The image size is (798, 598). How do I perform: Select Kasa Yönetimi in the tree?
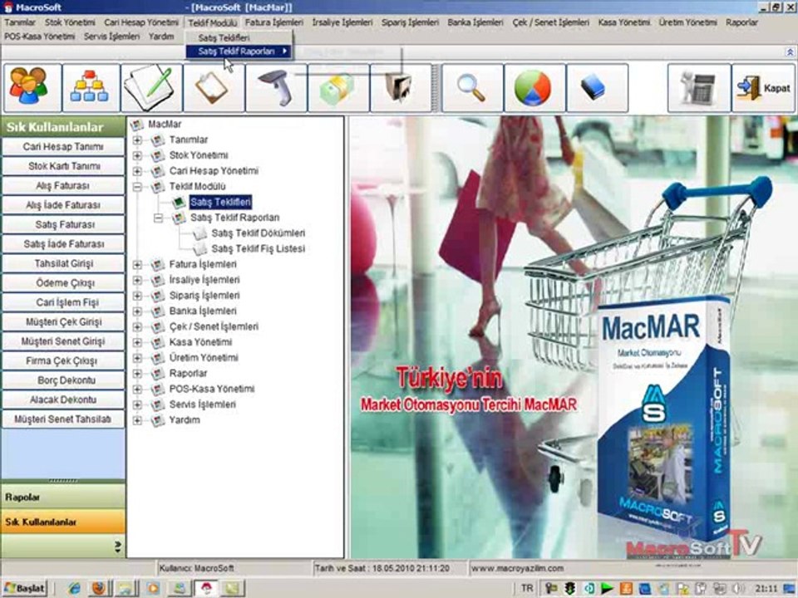(x=200, y=342)
